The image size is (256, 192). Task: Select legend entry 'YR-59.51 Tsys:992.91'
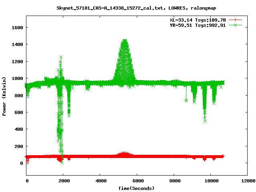198,25
